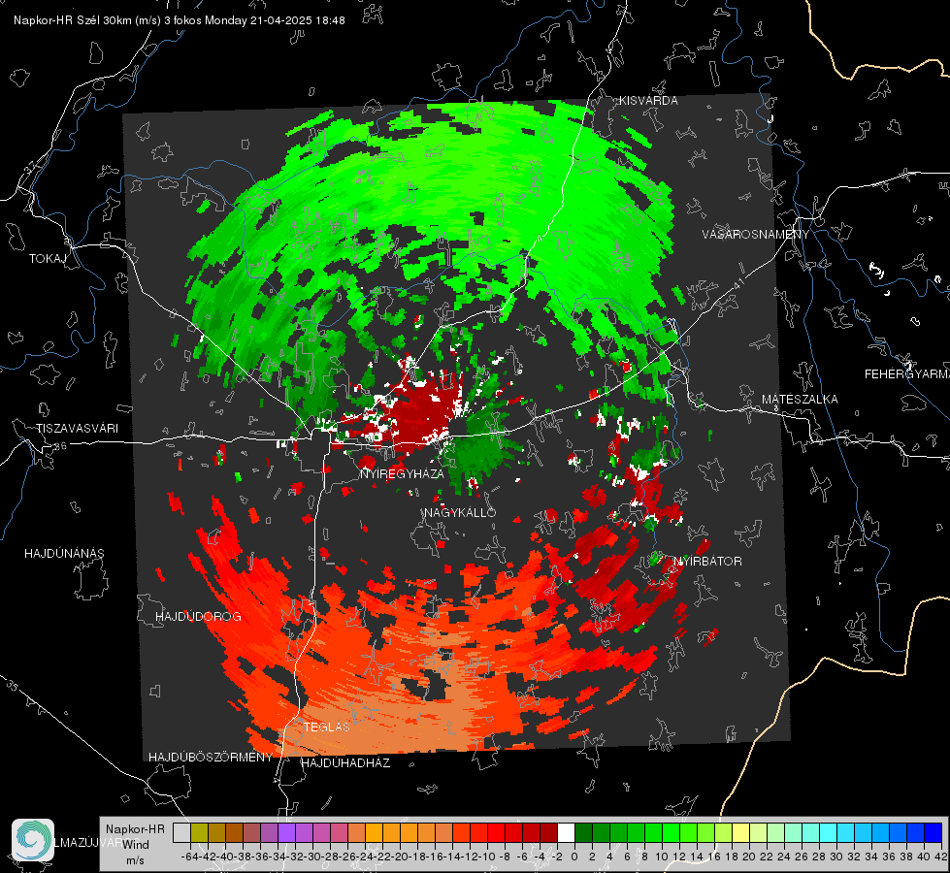The height and width of the screenshot is (873, 950).
Task: Click the road number 41 label
Action: click(738, 283)
